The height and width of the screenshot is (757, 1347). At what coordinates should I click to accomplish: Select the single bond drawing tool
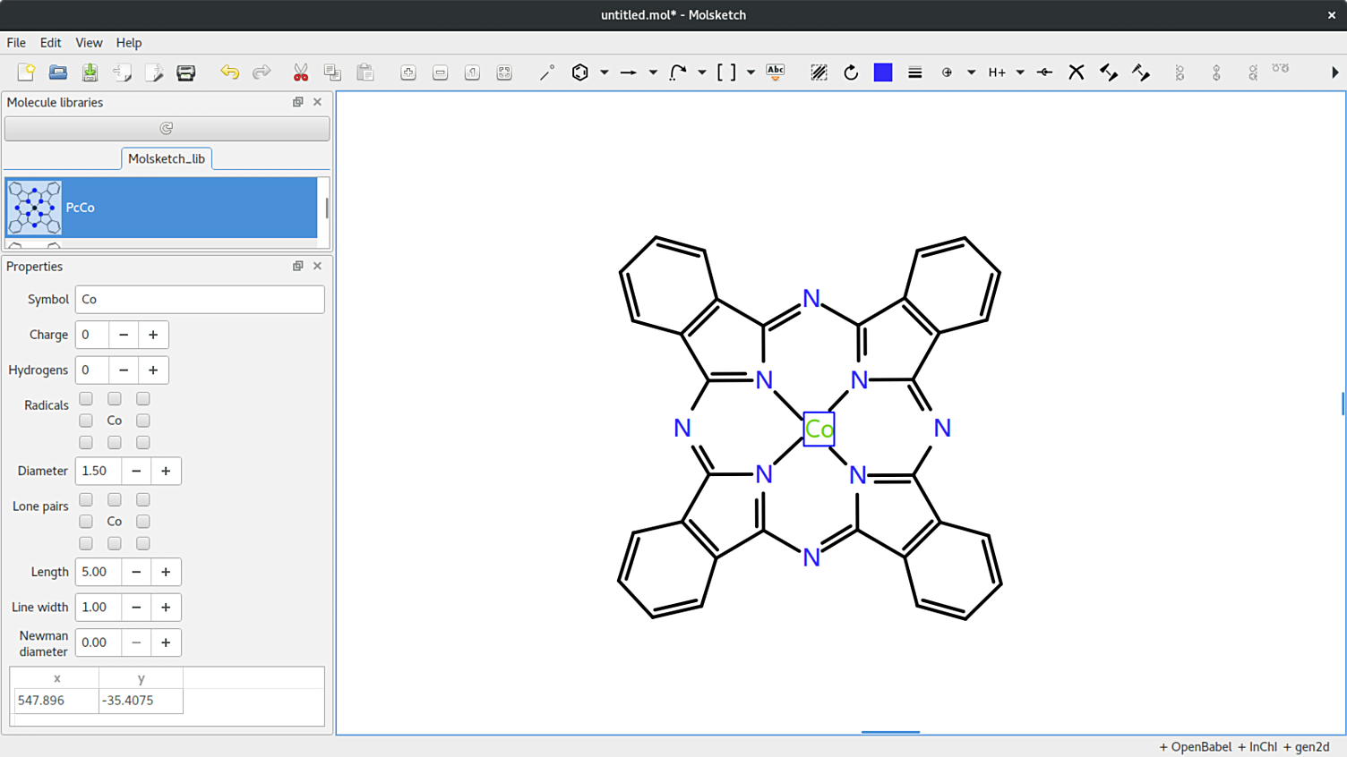pyautogui.click(x=546, y=72)
